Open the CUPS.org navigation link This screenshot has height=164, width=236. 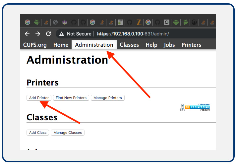35,45
